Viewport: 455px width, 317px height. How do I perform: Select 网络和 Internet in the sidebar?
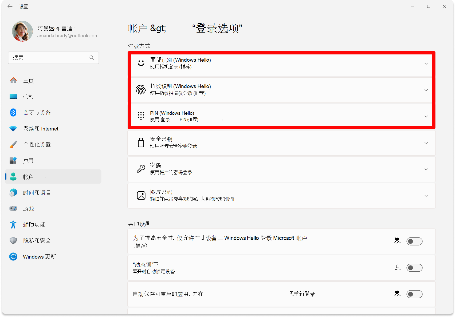coord(53,129)
